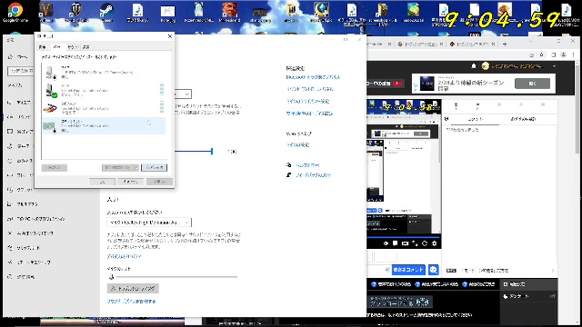Click the gray 開く button on the ad banner

532,84
